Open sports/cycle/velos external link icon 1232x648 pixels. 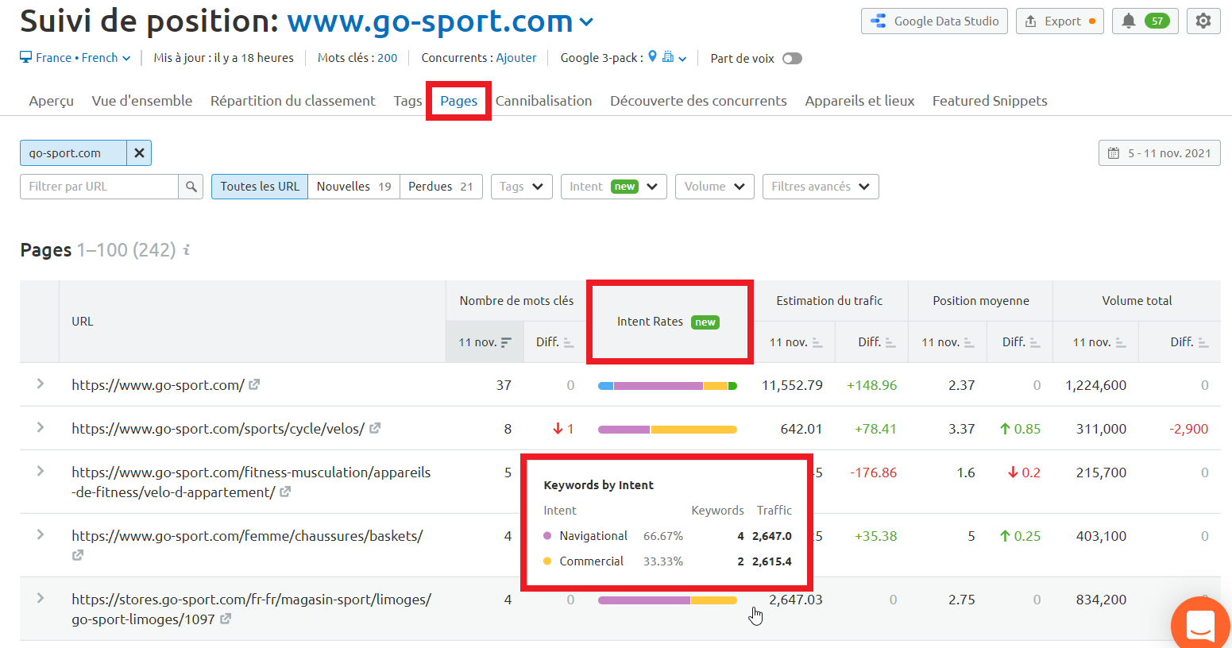click(x=375, y=428)
